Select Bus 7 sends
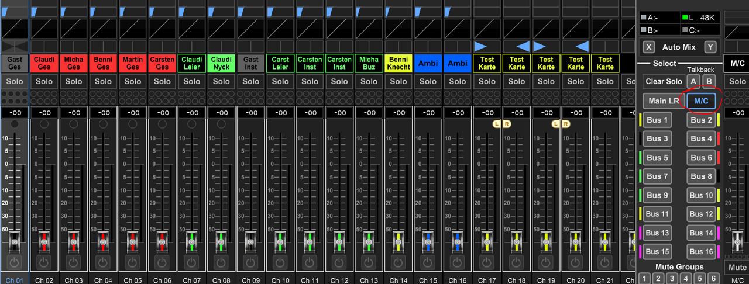 coord(658,176)
